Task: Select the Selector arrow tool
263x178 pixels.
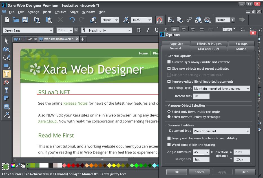Action: 6,41
